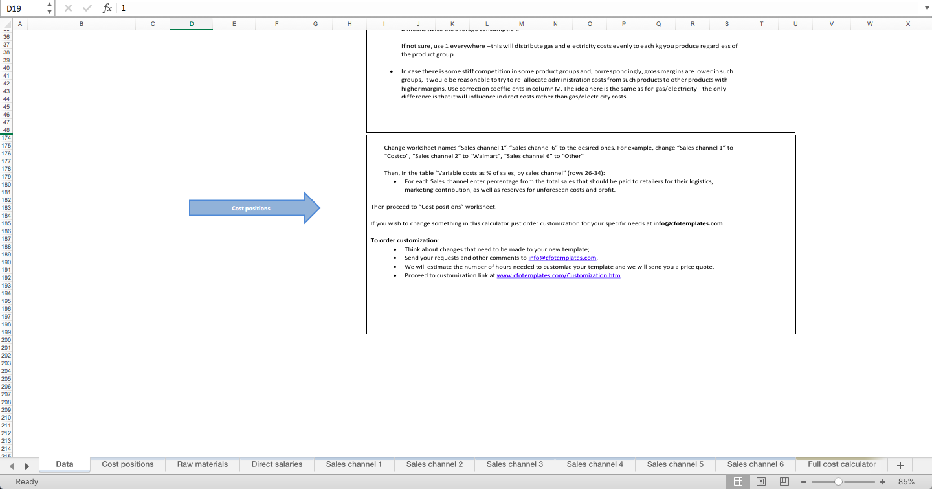This screenshot has width=932, height=489.
Task: Select row 37 header
Action: 6,44
